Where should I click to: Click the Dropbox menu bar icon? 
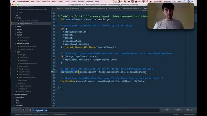(125, 1)
